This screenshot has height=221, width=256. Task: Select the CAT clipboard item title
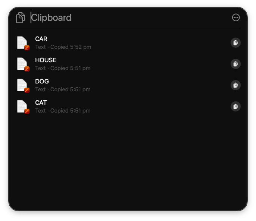click(41, 102)
